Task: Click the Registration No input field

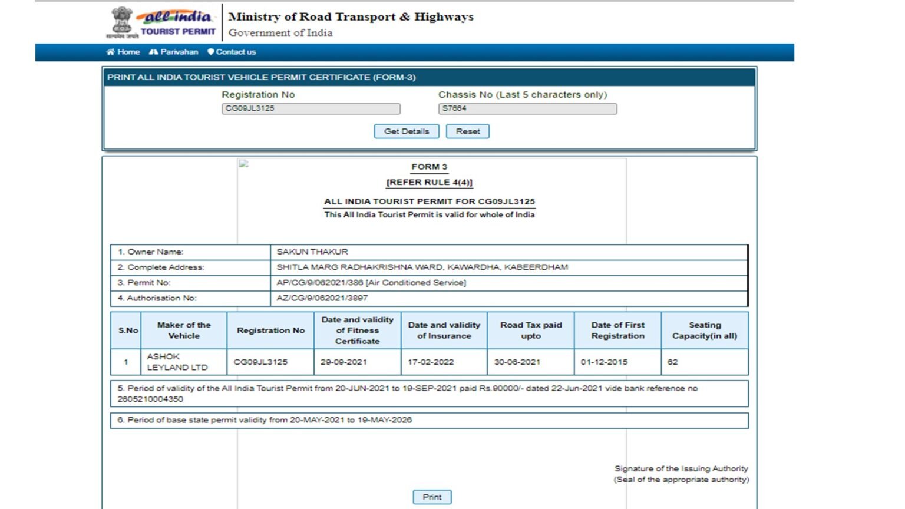Action: (x=311, y=108)
